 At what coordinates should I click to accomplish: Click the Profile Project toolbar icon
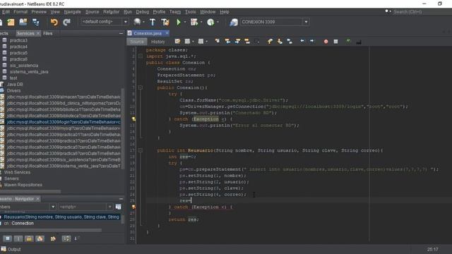point(210,22)
